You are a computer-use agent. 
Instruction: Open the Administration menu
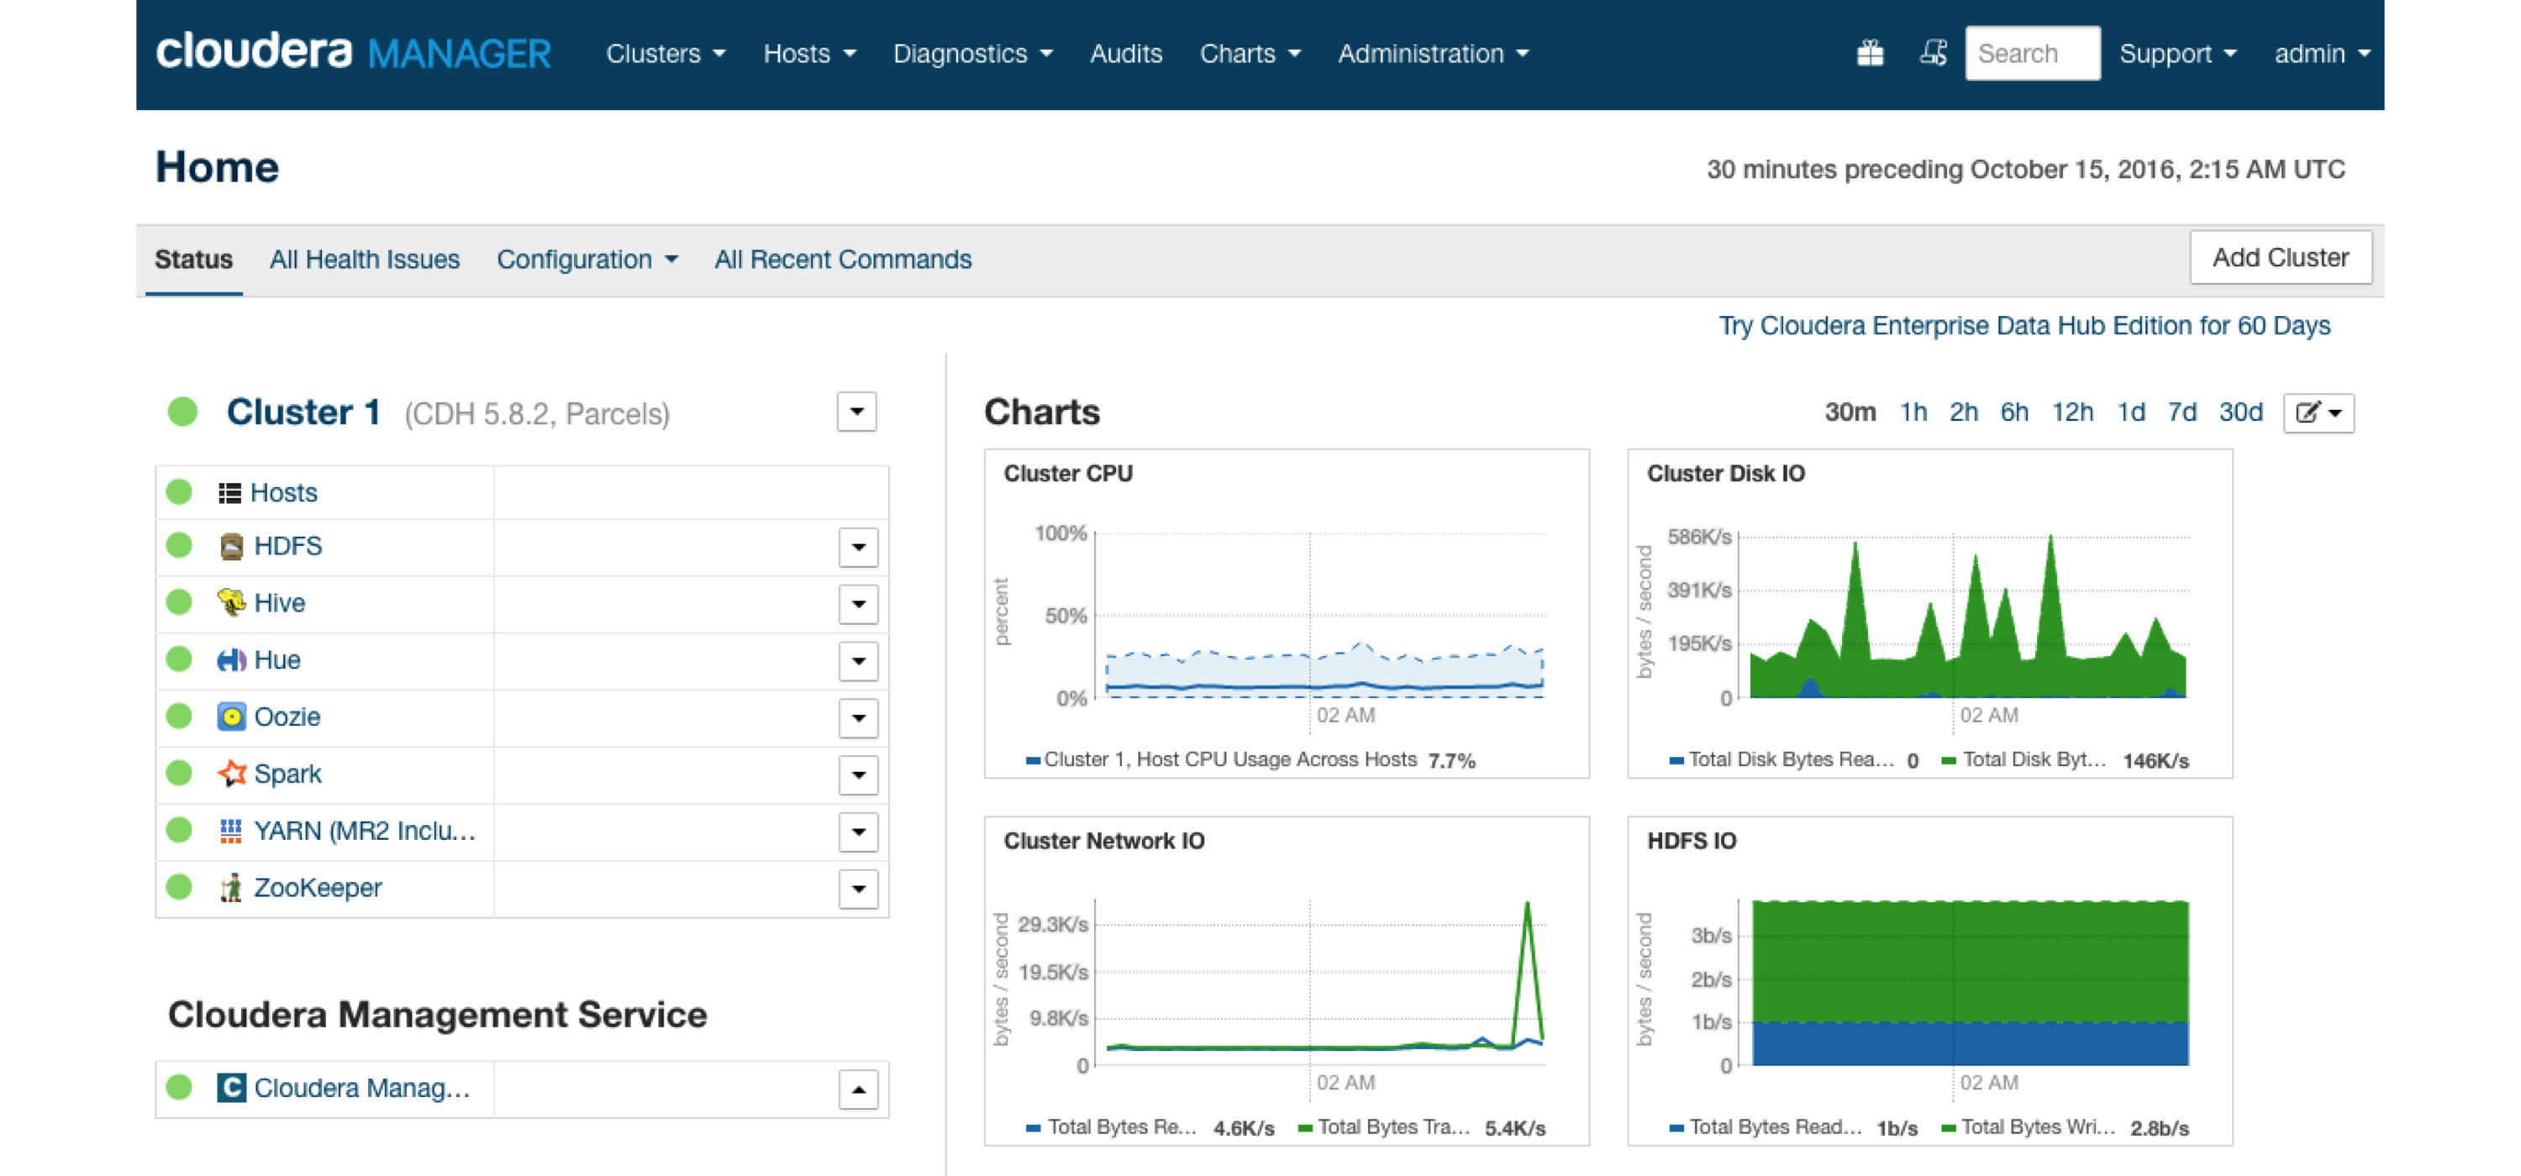pos(1433,54)
